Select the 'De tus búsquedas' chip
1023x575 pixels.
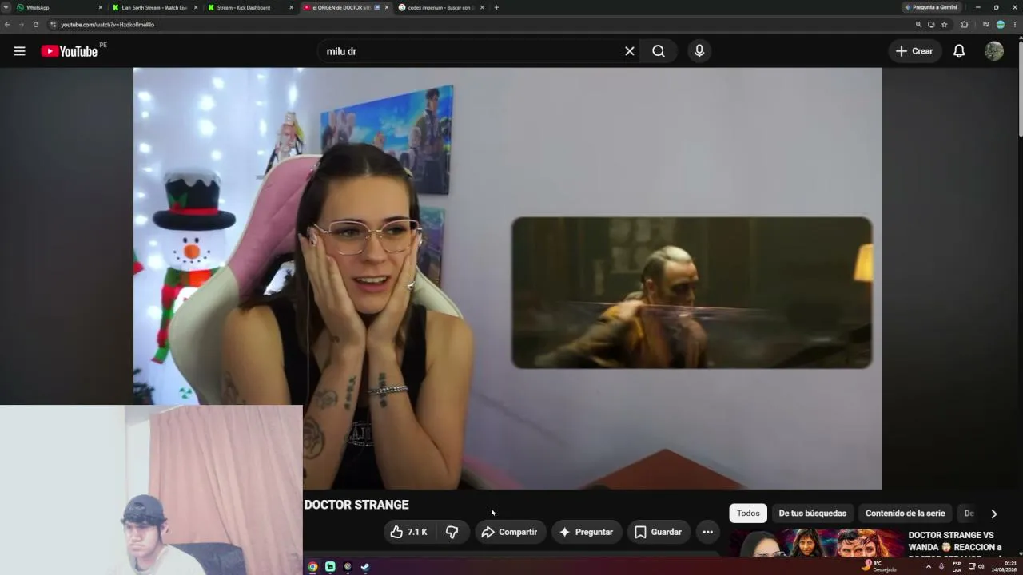tap(812, 514)
